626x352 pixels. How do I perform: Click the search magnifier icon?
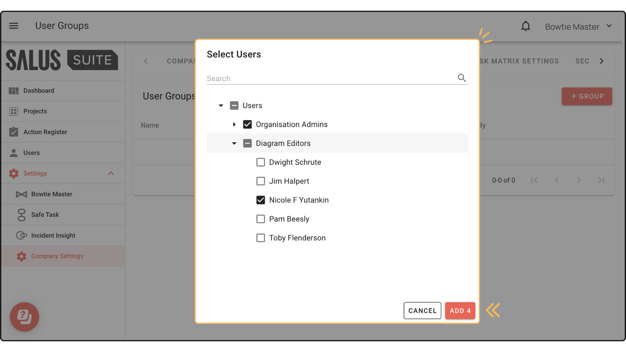pyautogui.click(x=462, y=78)
